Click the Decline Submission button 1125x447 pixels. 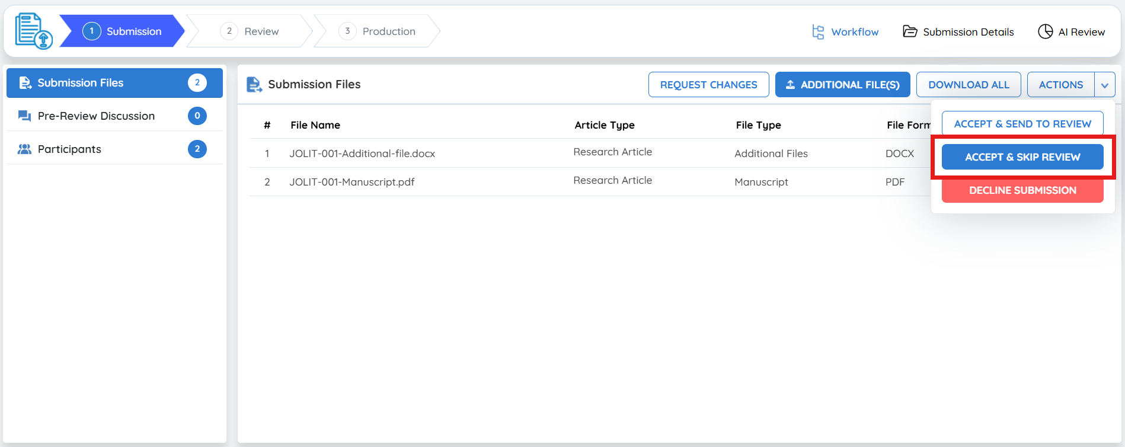1022,190
